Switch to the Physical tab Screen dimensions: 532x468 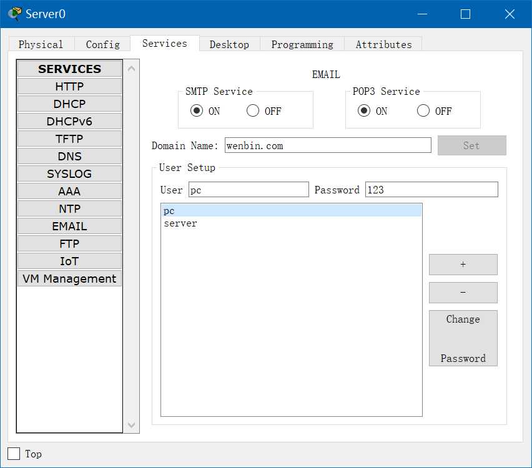pyautogui.click(x=41, y=44)
